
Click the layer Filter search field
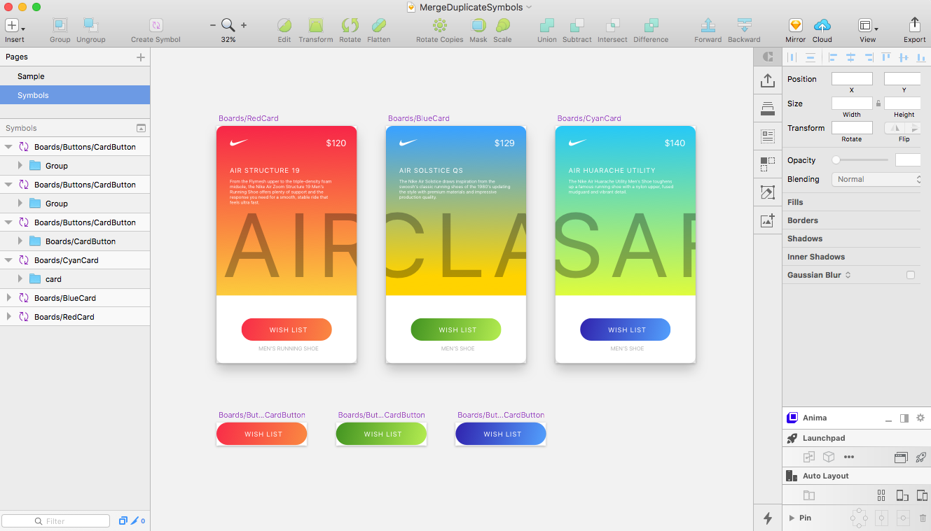[56, 521]
